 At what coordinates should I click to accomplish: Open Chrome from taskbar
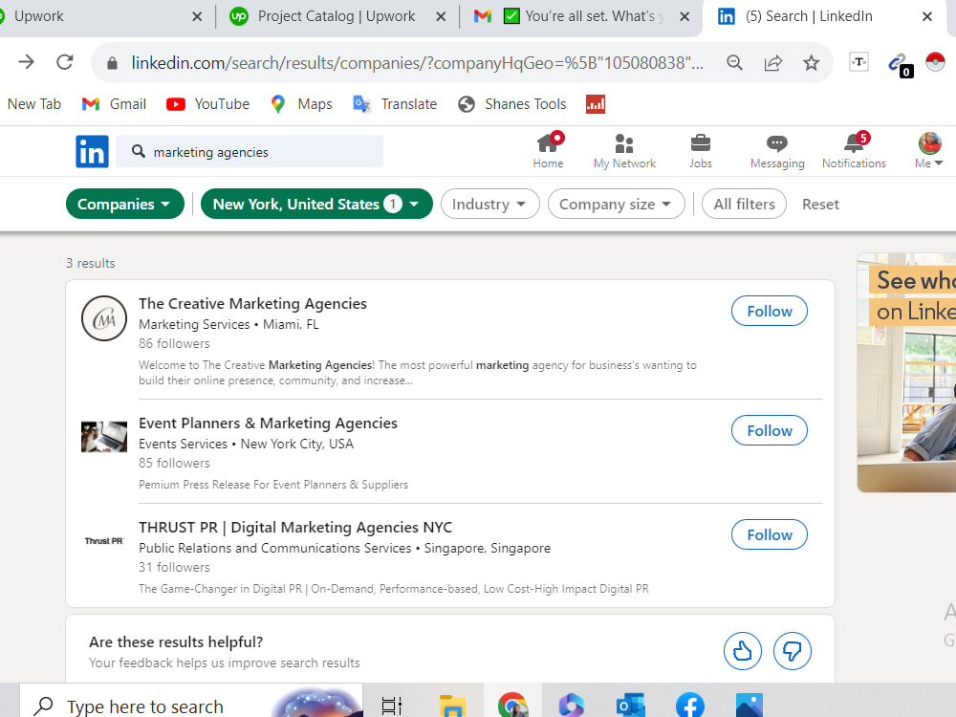tap(512, 706)
